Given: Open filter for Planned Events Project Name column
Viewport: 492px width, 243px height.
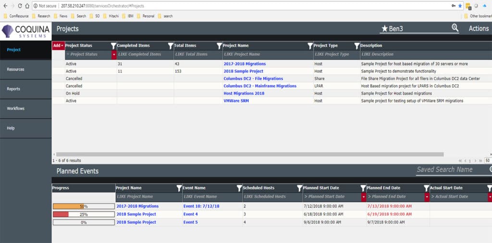Looking at the screenshot, I should [x=179, y=188].
